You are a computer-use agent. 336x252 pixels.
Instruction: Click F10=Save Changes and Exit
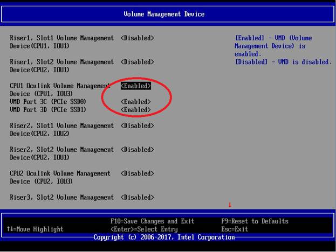(152, 221)
